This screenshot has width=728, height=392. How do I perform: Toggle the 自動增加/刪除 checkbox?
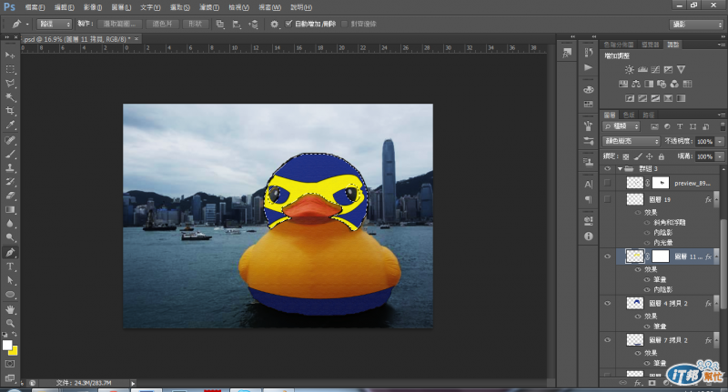point(288,24)
